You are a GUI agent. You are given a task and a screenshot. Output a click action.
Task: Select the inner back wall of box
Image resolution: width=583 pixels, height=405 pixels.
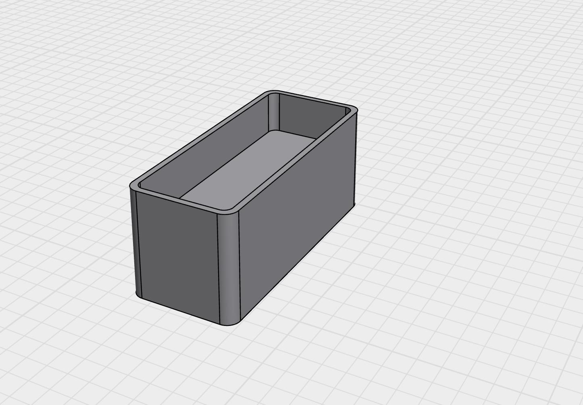click(312, 115)
